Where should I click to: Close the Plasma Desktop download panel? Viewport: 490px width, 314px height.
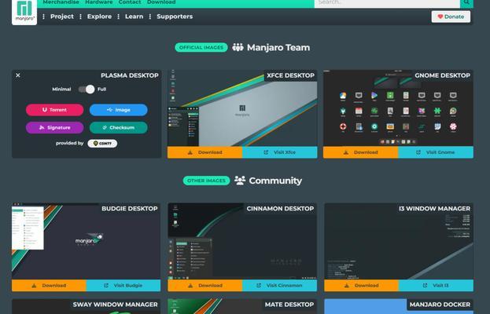[18, 75]
